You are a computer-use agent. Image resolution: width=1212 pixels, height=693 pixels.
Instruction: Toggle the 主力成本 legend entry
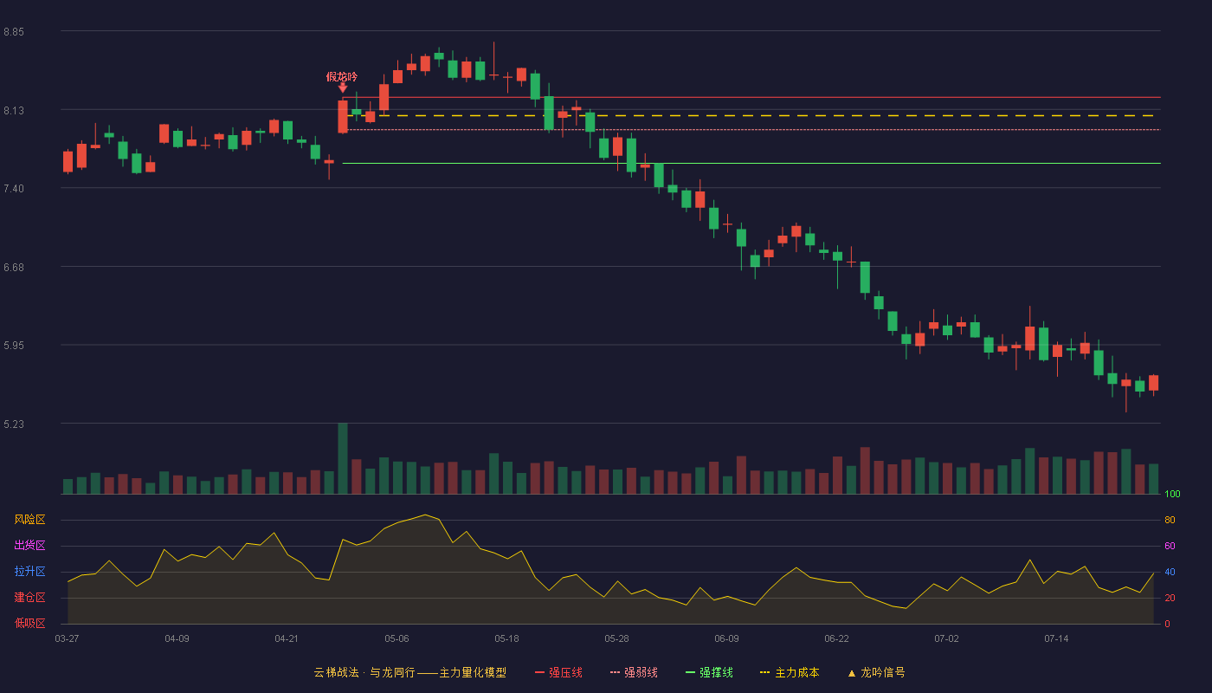790,673
